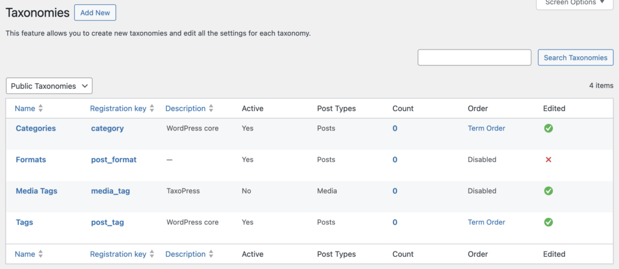Sort by bottom Description column header
The height and width of the screenshot is (269, 619).
click(186, 254)
